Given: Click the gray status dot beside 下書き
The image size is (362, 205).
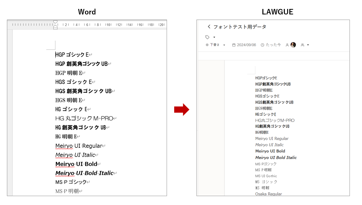Looking at the screenshot, I should pos(207,45).
